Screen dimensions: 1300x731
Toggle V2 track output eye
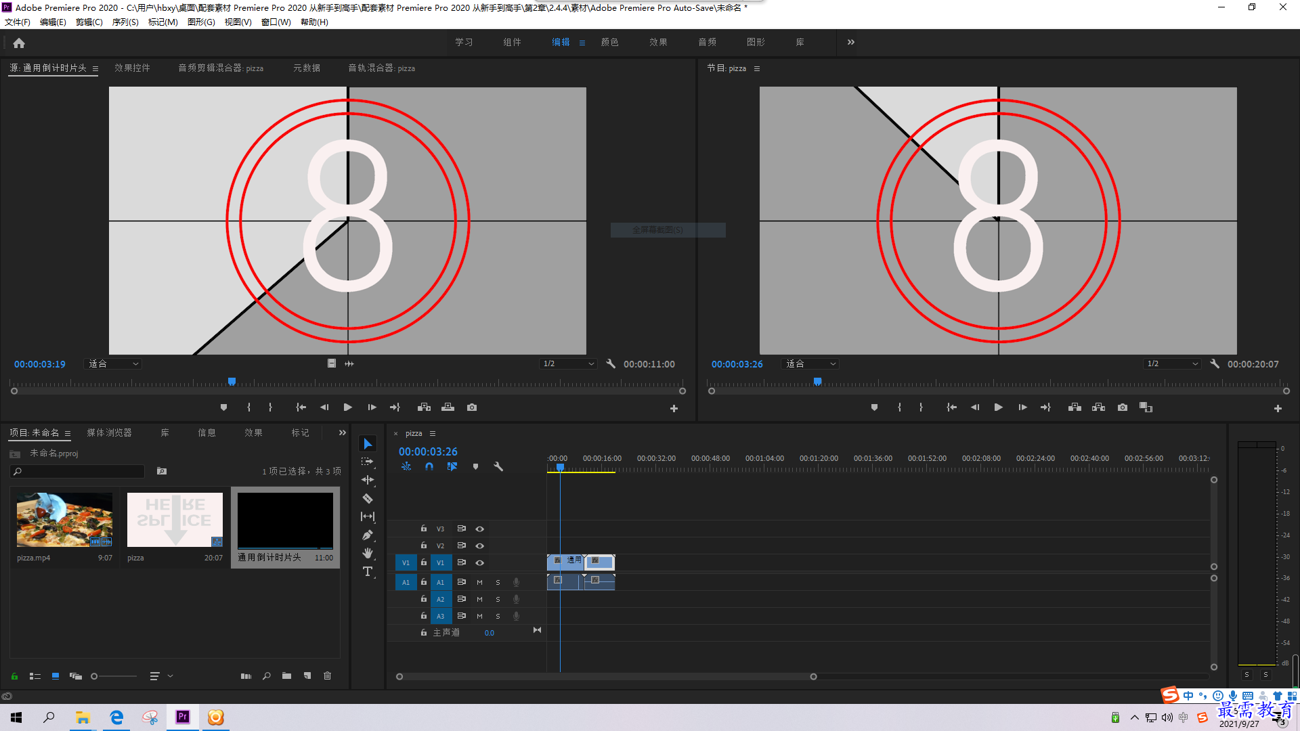click(x=480, y=546)
